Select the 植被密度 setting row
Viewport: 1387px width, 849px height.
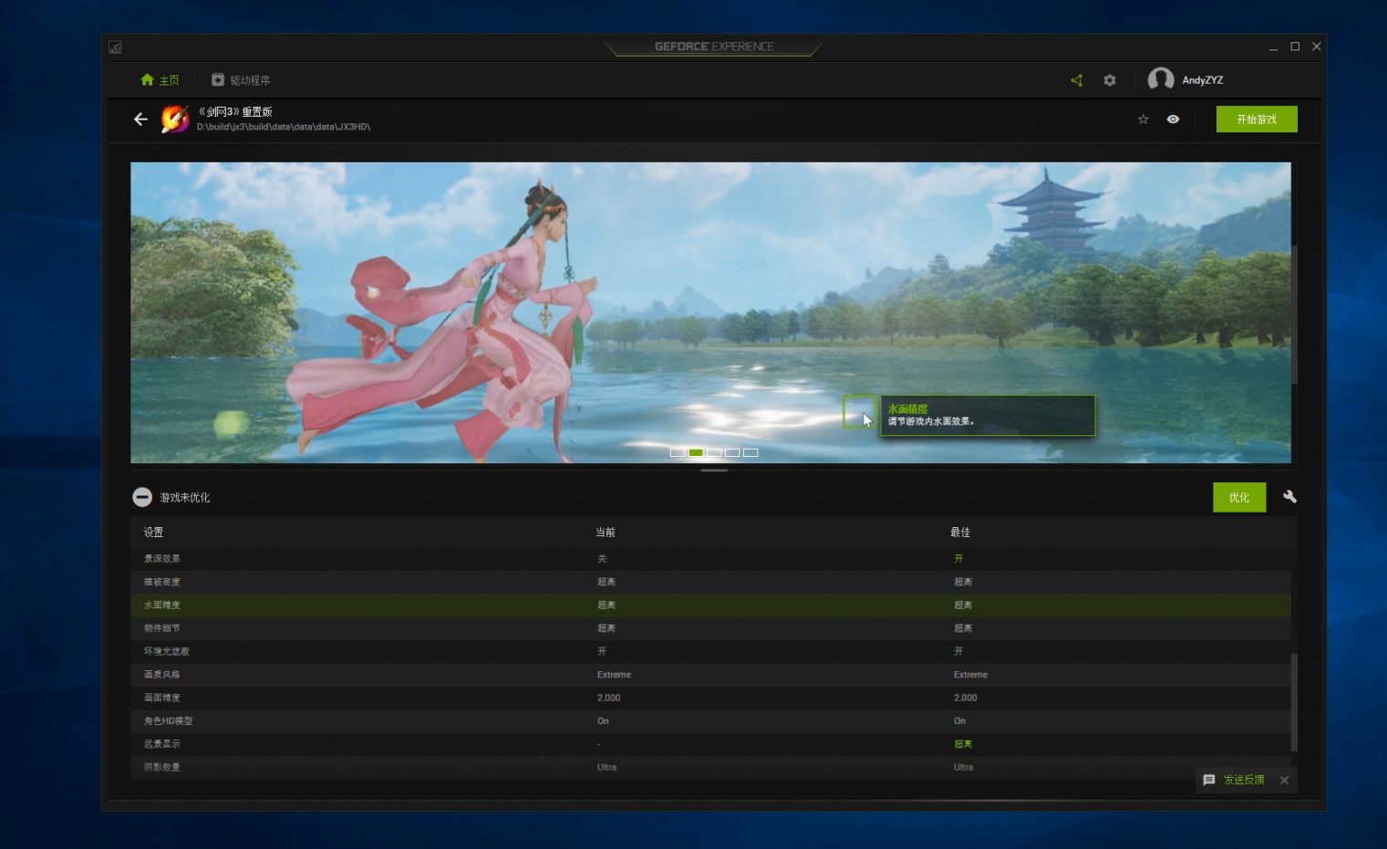click(x=710, y=582)
